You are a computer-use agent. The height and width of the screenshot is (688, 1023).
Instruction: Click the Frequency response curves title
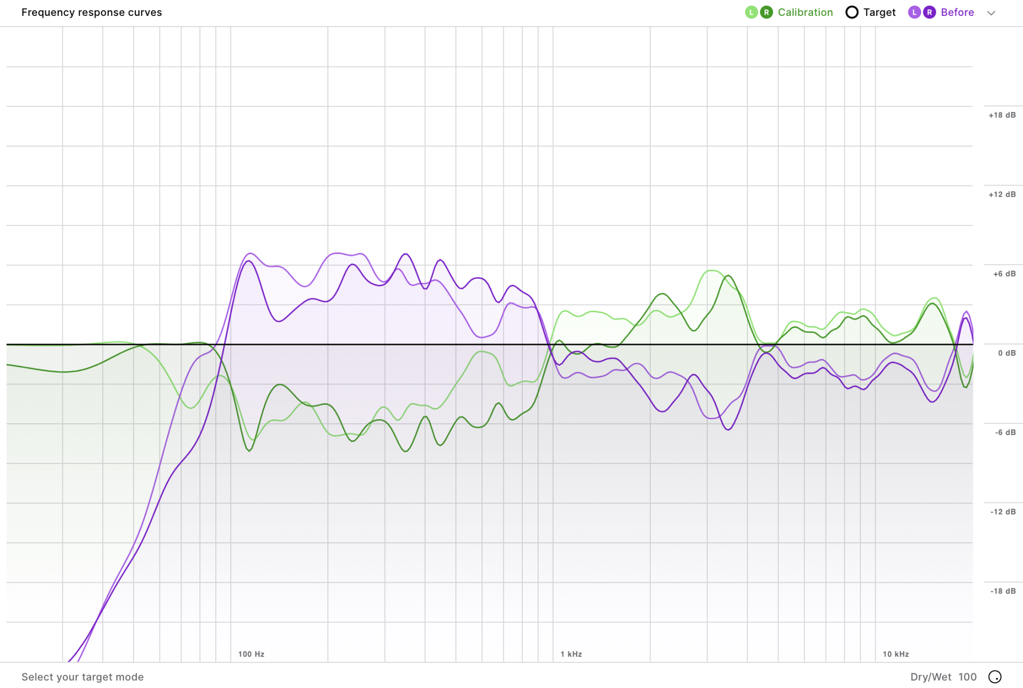click(92, 12)
